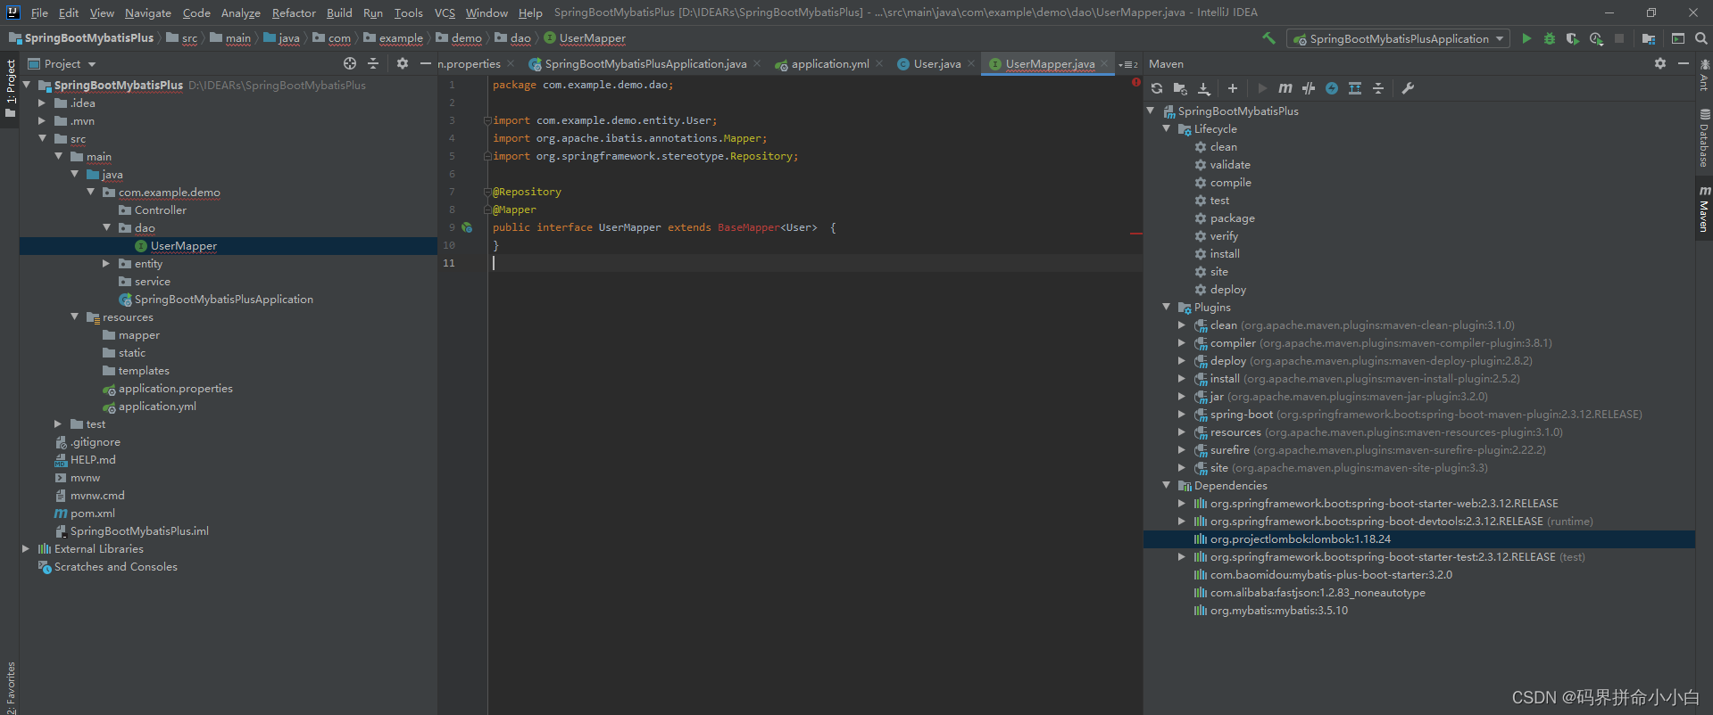Expand the test folder in project tree
The width and height of the screenshot is (1713, 715).
(x=58, y=424)
